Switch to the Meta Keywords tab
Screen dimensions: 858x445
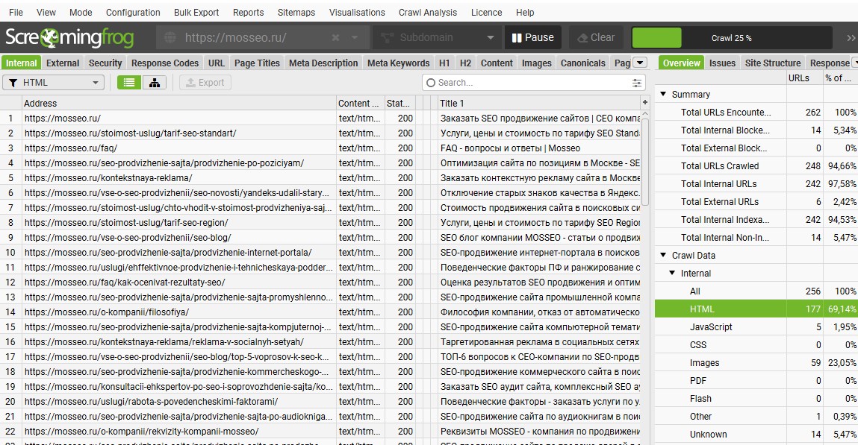(x=398, y=63)
